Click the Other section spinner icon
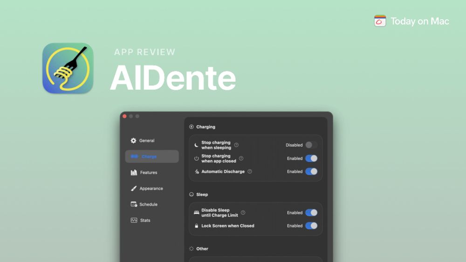Viewport: 466px width, 262px height. [192, 249]
